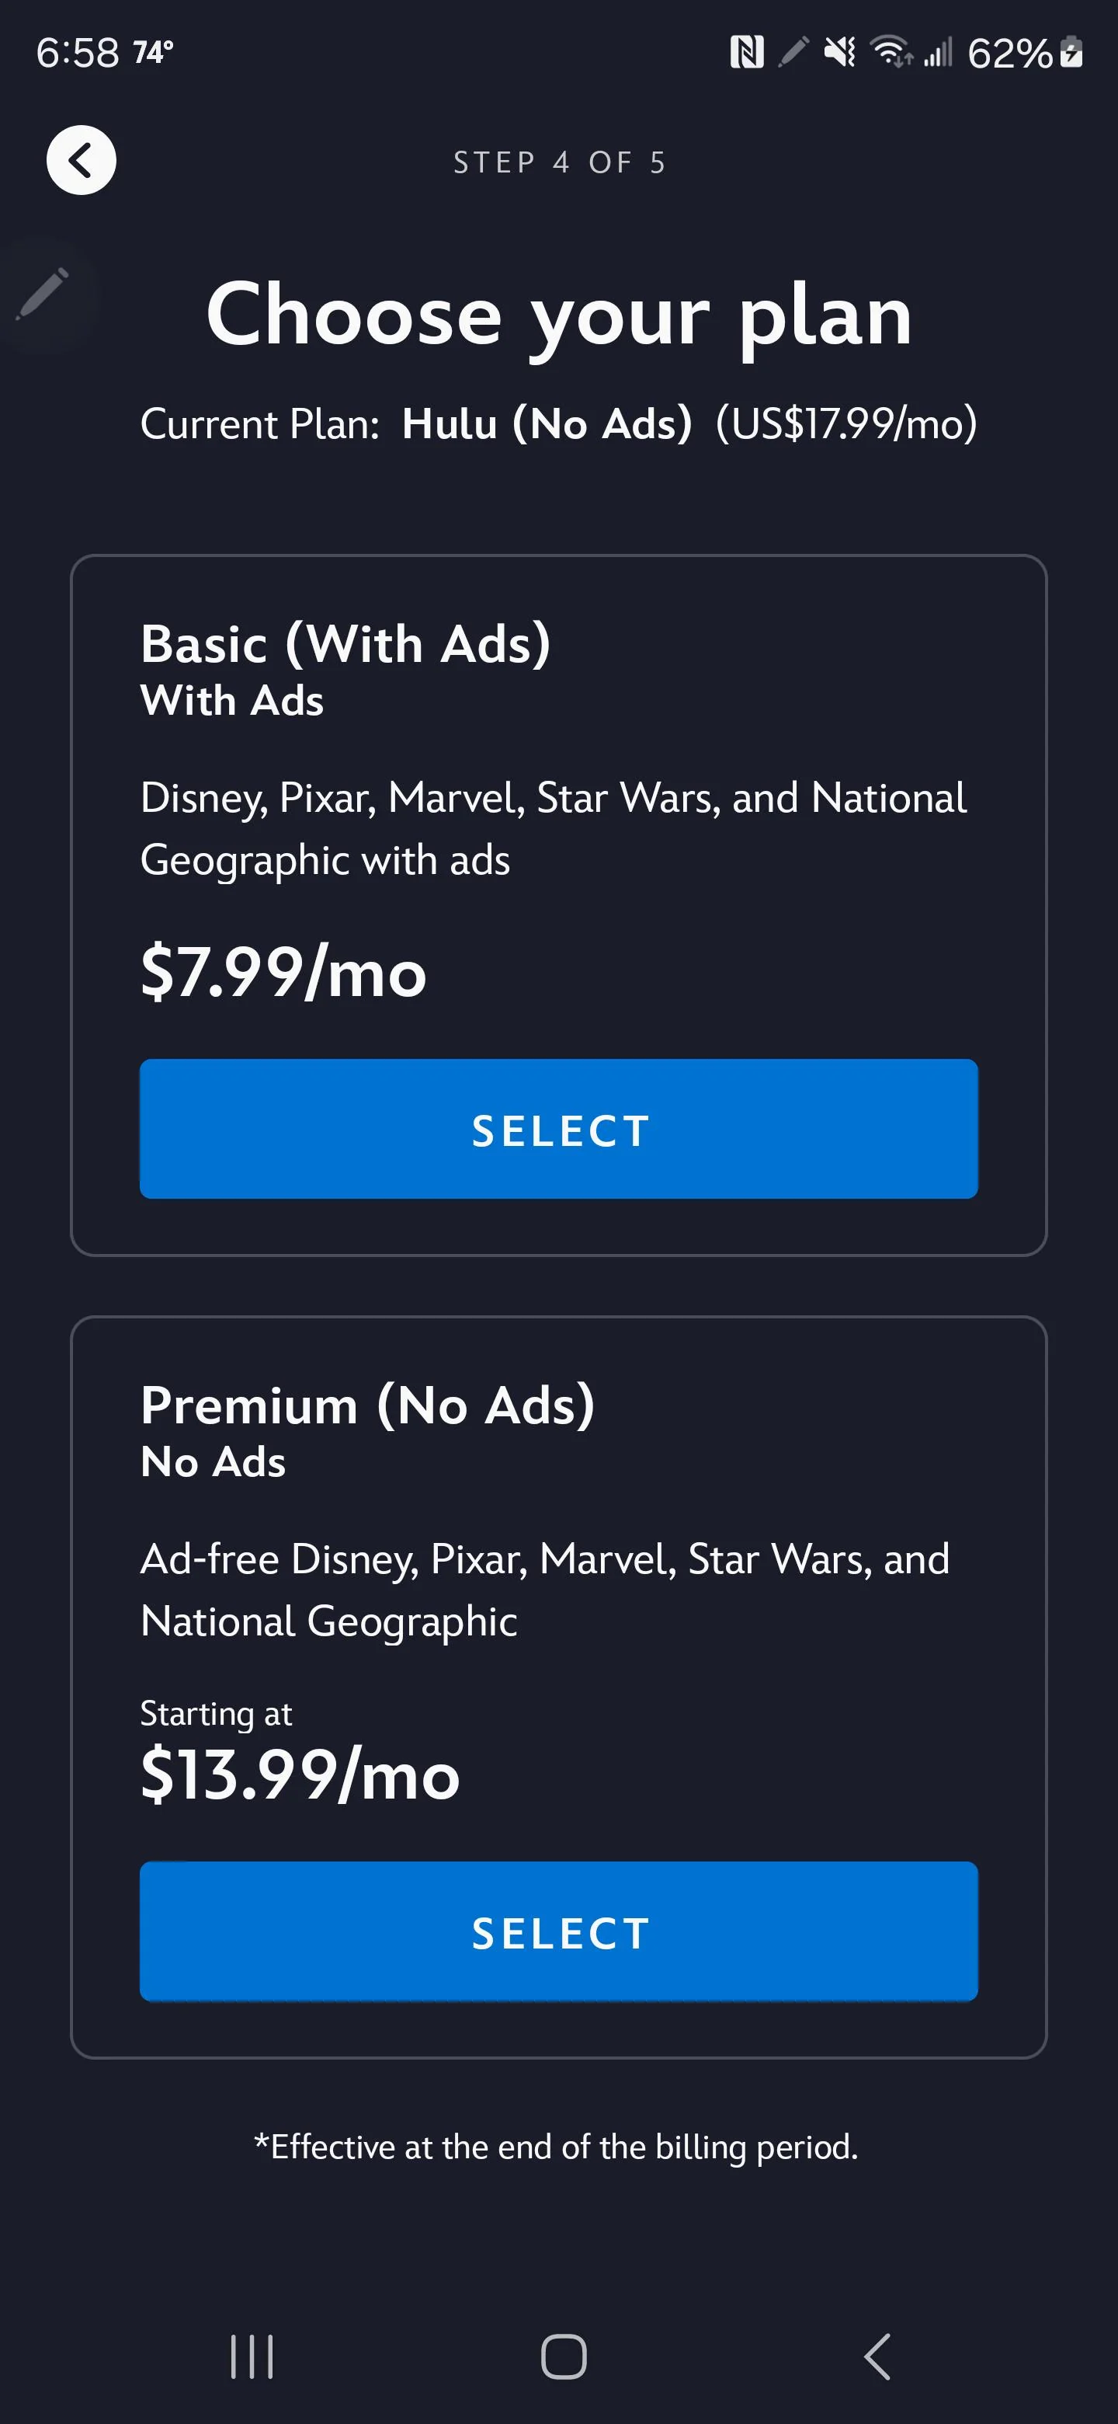The height and width of the screenshot is (2424, 1118).
Task: Tap the Choose your plan heading
Action: 558,315
